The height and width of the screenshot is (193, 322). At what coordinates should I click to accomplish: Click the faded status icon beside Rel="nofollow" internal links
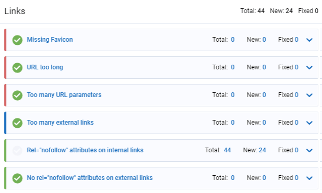[17, 151]
